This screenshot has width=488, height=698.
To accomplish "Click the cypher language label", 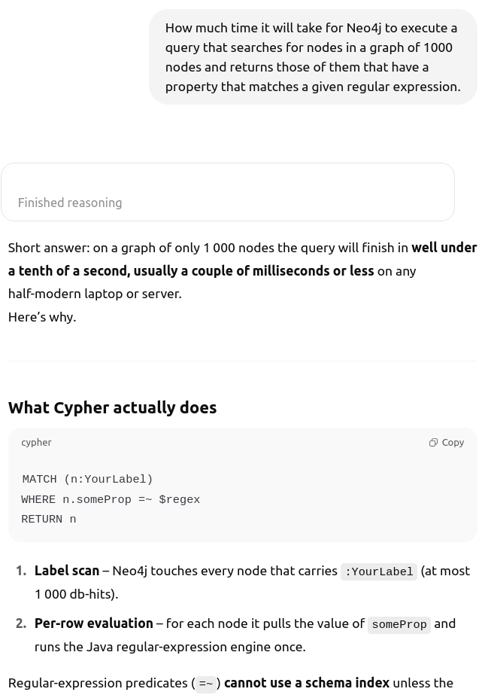I will pyautogui.click(x=36, y=443).
